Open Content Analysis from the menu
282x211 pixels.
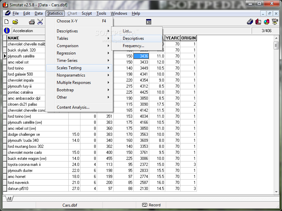click(x=79, y=107)
